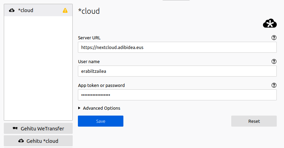Add another account via Gehitu *cloud
Image resolution: width=284 pixels, height=148 pixels.
38,141
